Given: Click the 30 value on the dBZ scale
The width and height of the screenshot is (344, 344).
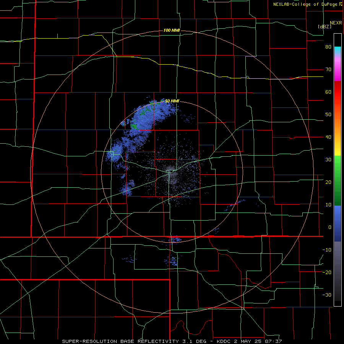Looking at the screenshot, I should click(x=328, y=159).
